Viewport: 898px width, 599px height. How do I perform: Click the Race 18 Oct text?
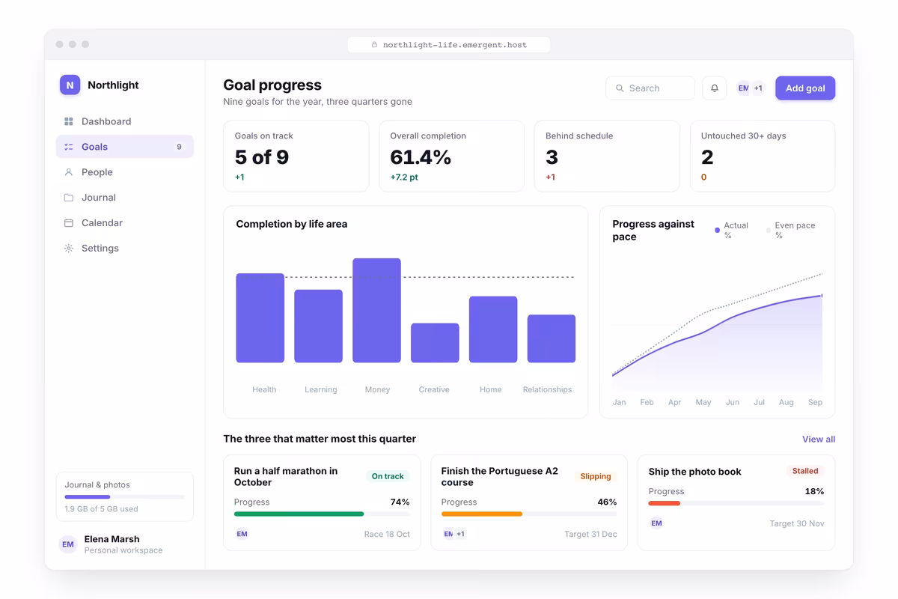point(387,534)
